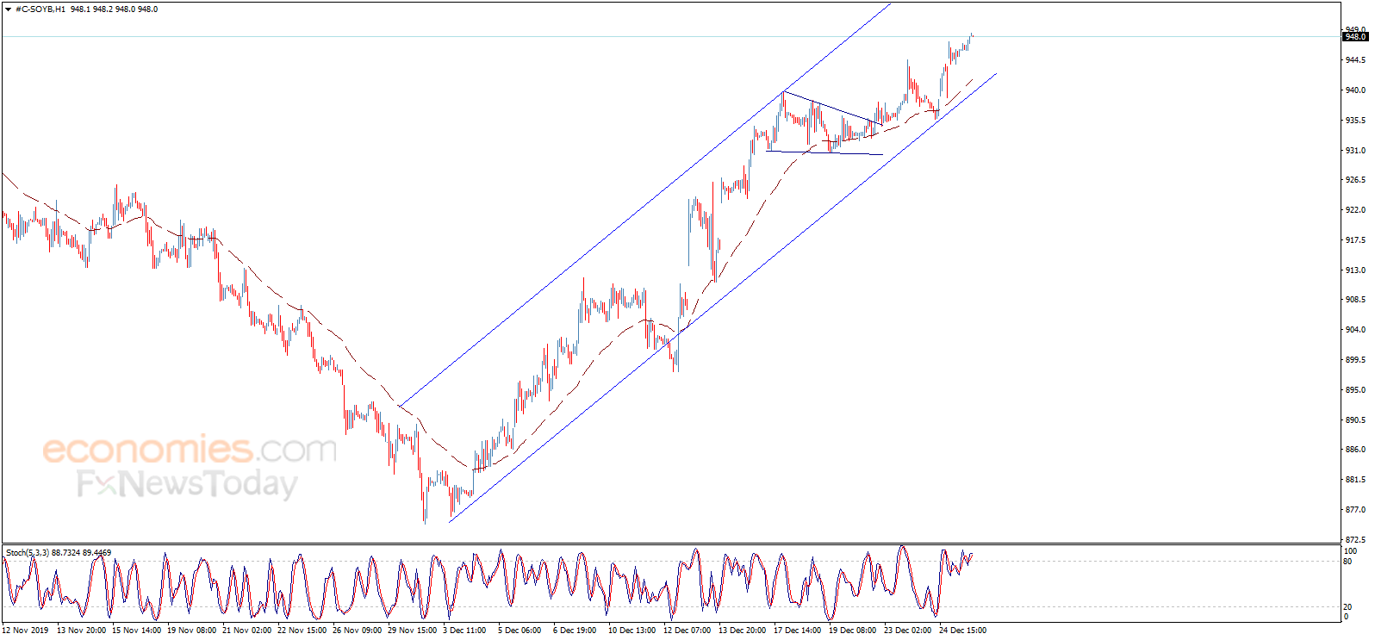Click the 944.5 price axis label
Image resolution: width=1375 pixels, height=640 pixels.
click(1356, 60)
